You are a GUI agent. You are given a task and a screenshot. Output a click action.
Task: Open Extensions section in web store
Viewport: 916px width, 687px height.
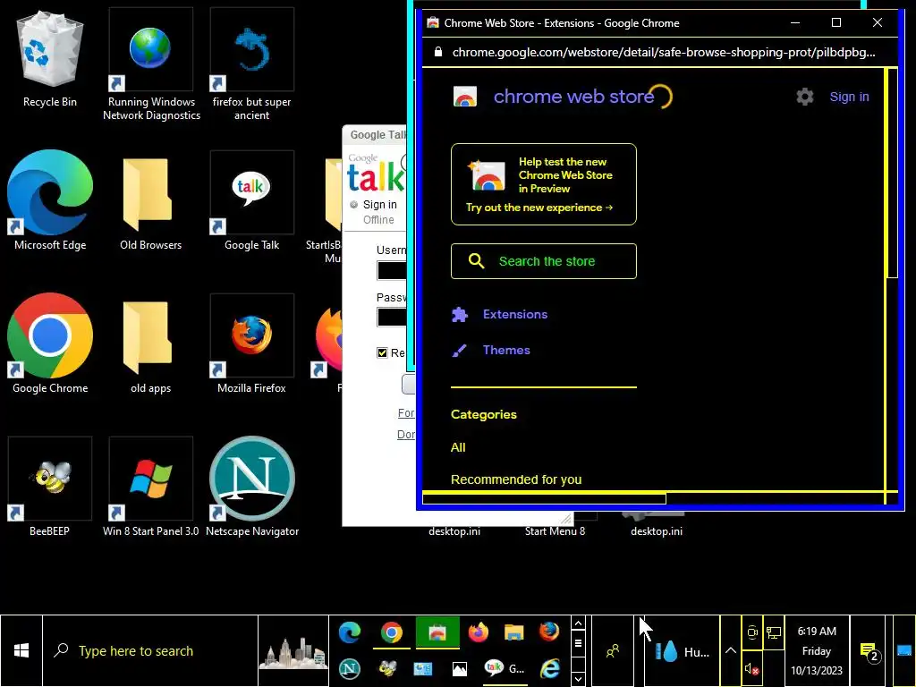tap(514, 314)
